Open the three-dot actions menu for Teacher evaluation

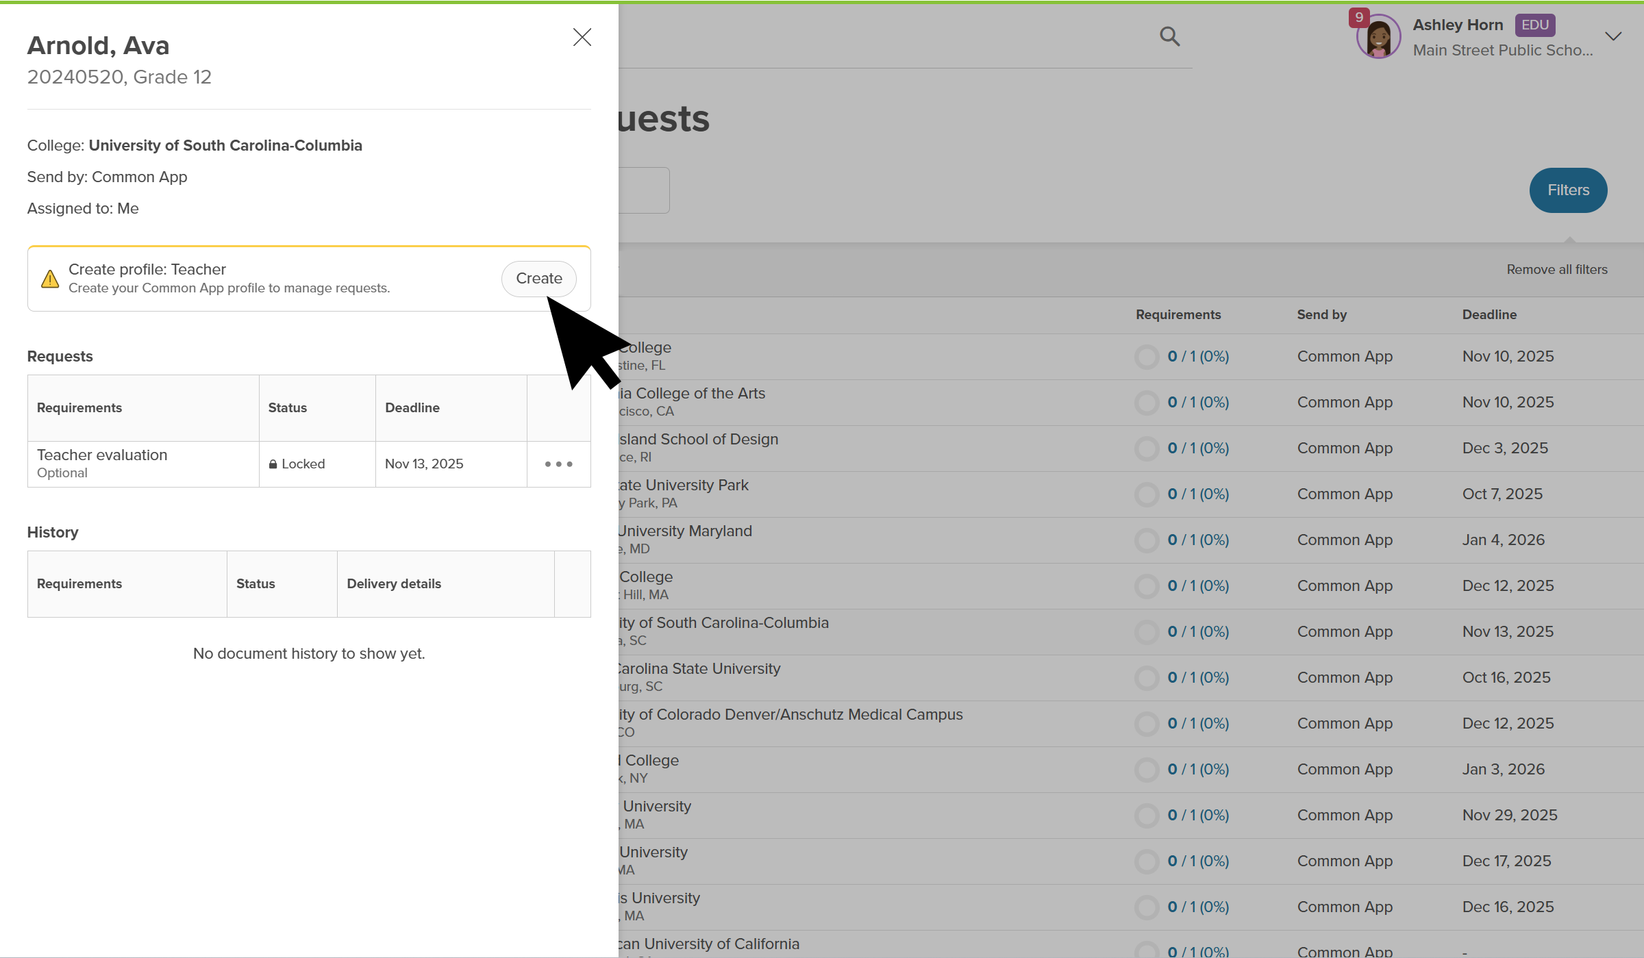[558, 464]
